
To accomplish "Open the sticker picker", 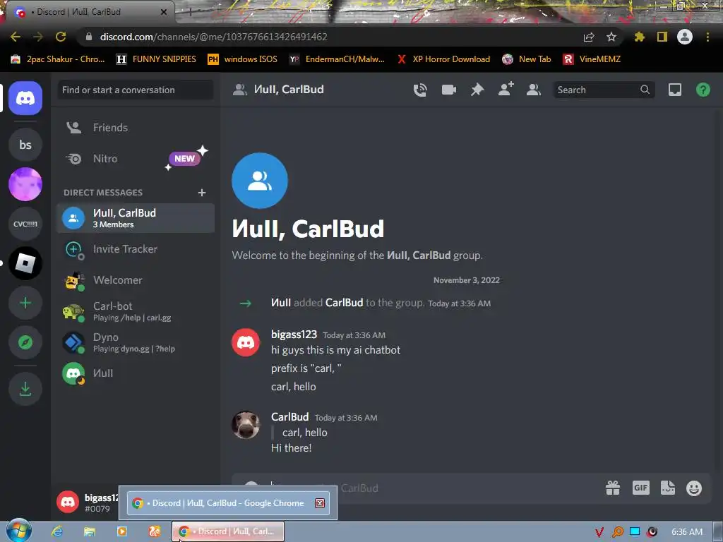I will click(668, 488).
